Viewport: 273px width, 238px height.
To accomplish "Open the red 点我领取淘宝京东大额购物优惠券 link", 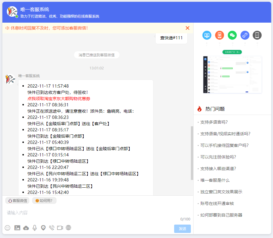I will point(59,99).
